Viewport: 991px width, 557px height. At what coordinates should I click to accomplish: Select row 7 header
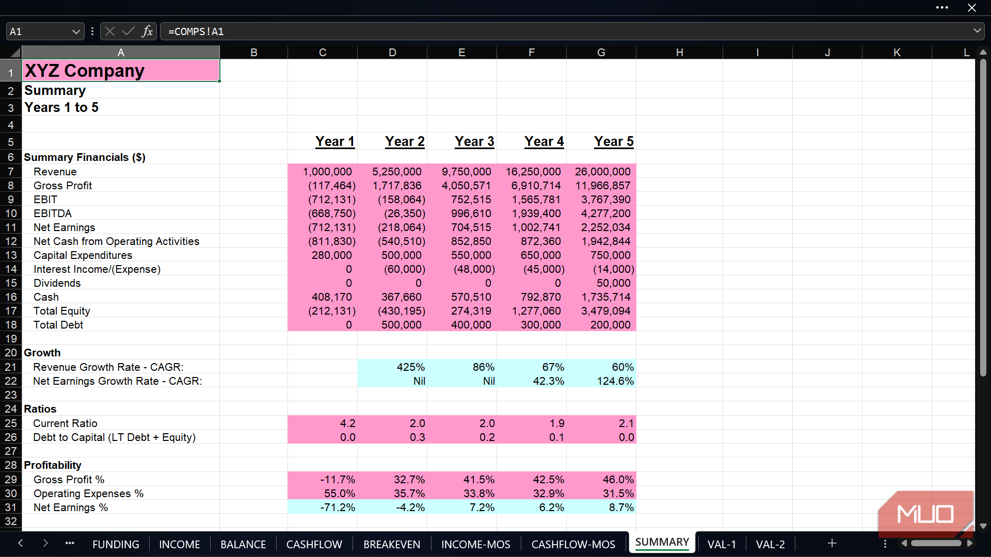[x=11, y=171]
